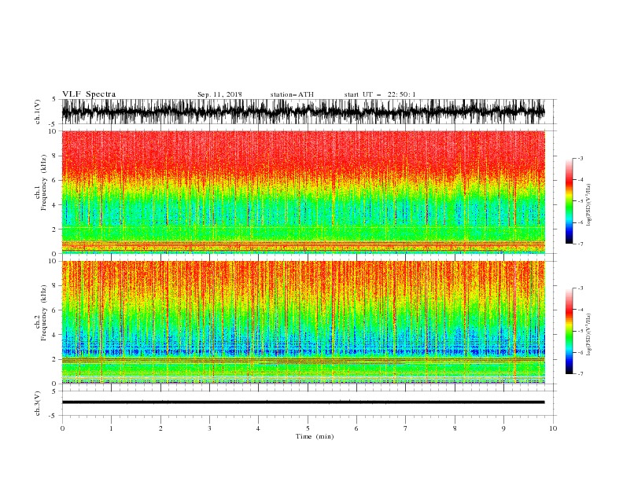Click inside the ch.1 spectrogram plot

[303, 192]
